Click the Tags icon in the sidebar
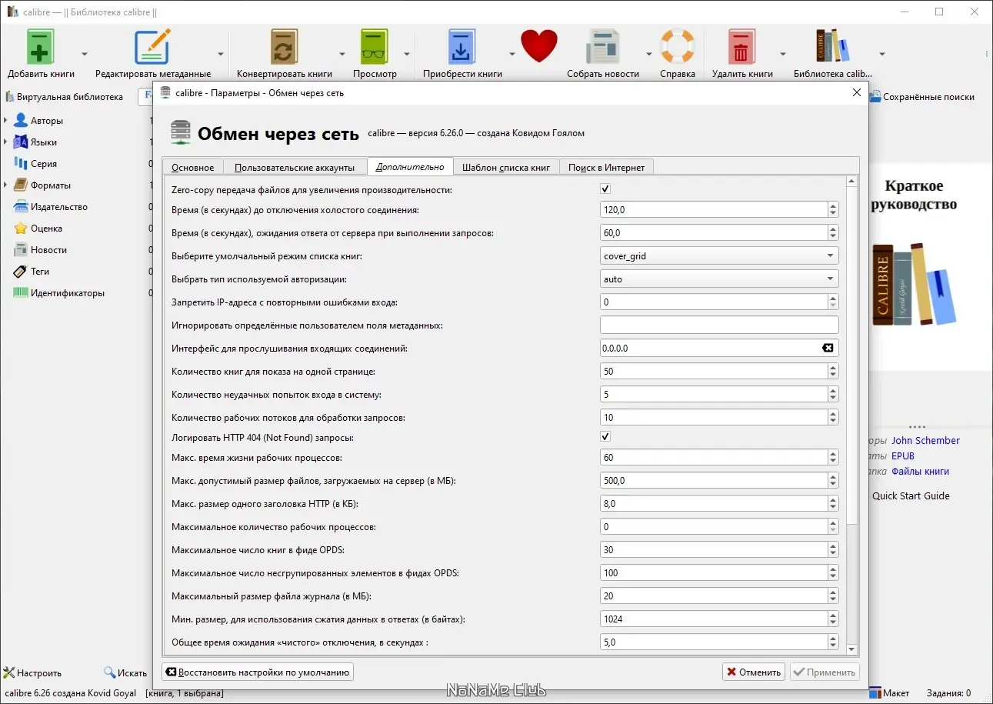The image size is (993, 704). coord(21,272)
